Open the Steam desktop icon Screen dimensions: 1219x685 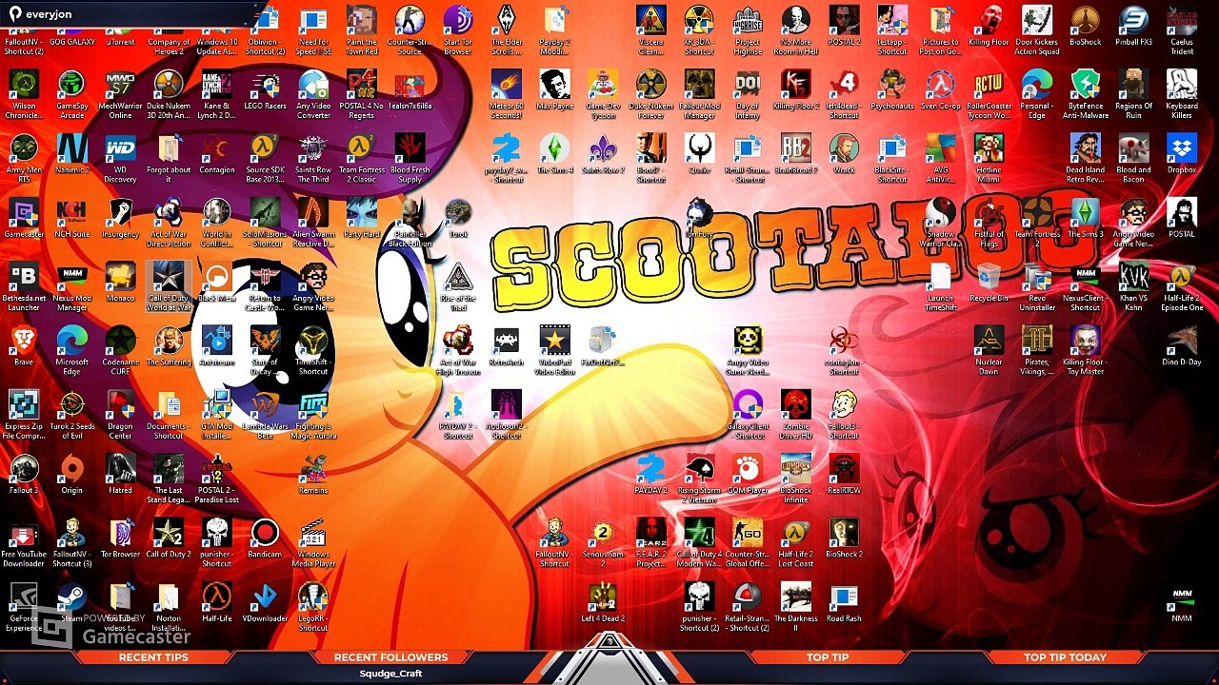pyautogui.click(x=71, y=603)
